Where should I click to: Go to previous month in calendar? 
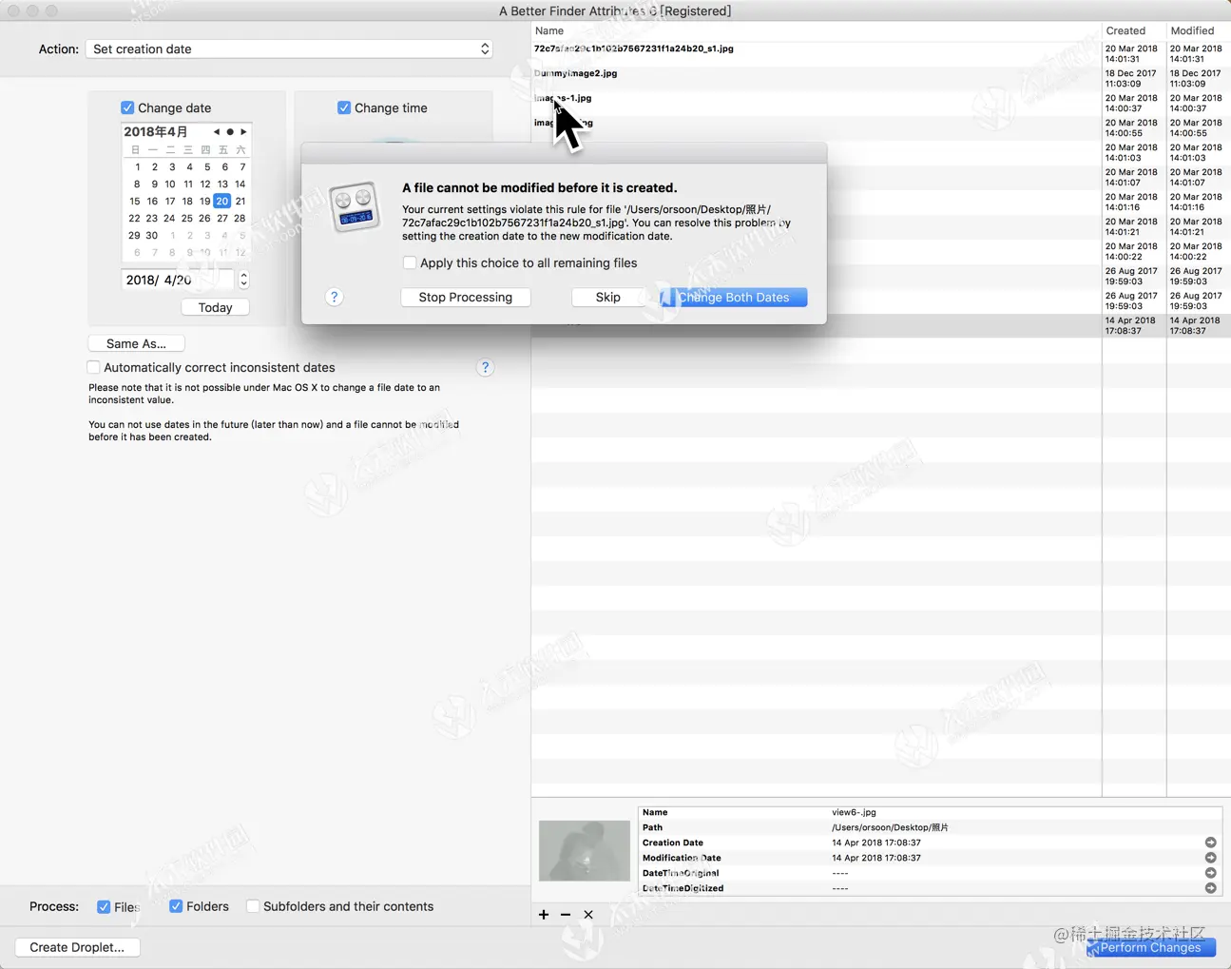click(217, 132)
